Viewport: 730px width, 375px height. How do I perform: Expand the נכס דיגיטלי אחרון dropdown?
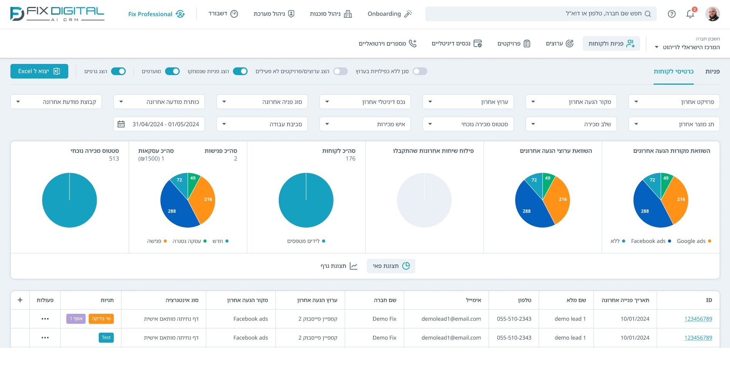click(x=365, y=102)
